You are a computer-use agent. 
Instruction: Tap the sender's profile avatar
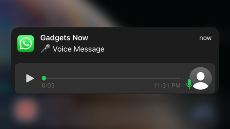tap(200, 78)
